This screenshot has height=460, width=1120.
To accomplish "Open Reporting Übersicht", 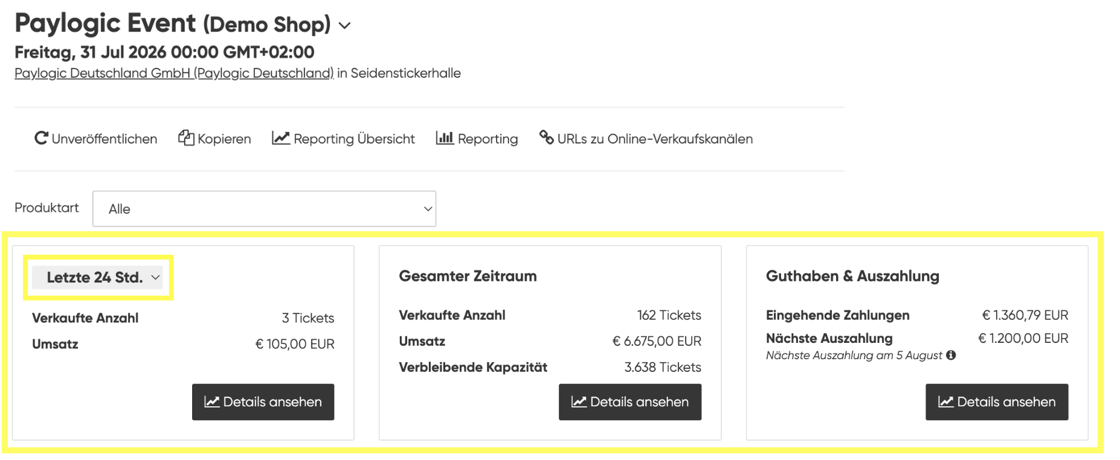I will click(x=343, y=138).
